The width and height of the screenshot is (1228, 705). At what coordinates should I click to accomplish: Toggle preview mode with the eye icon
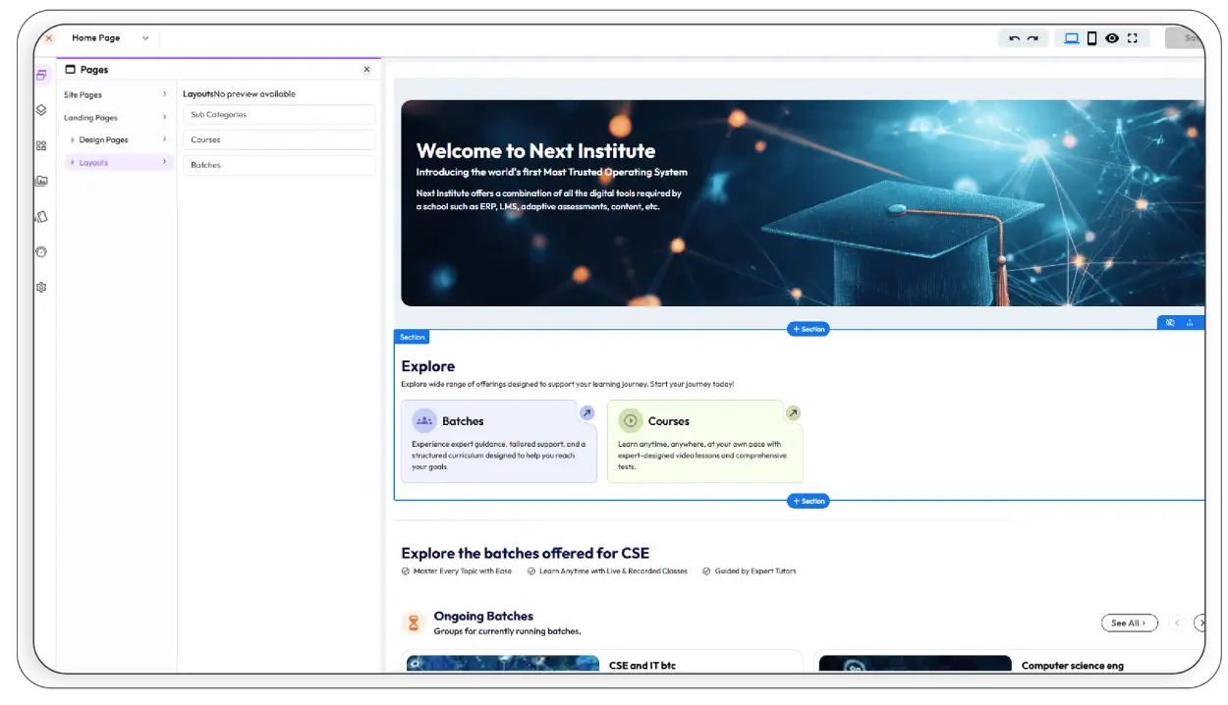coord(1112,37)
